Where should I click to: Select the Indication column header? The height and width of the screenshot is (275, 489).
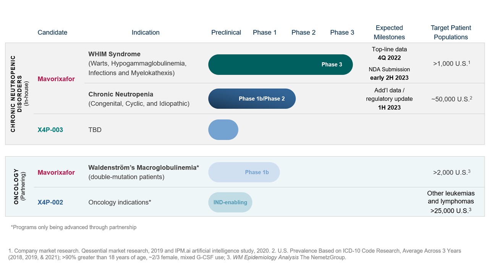point(146,32)
